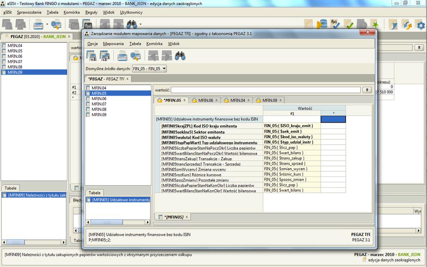Screen dimensions: 427x267
Task: Click the orange refresh arrows icon
Action: tap(407, 24)
